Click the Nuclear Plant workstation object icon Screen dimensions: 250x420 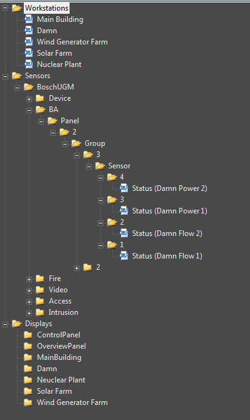pos(28,64)
